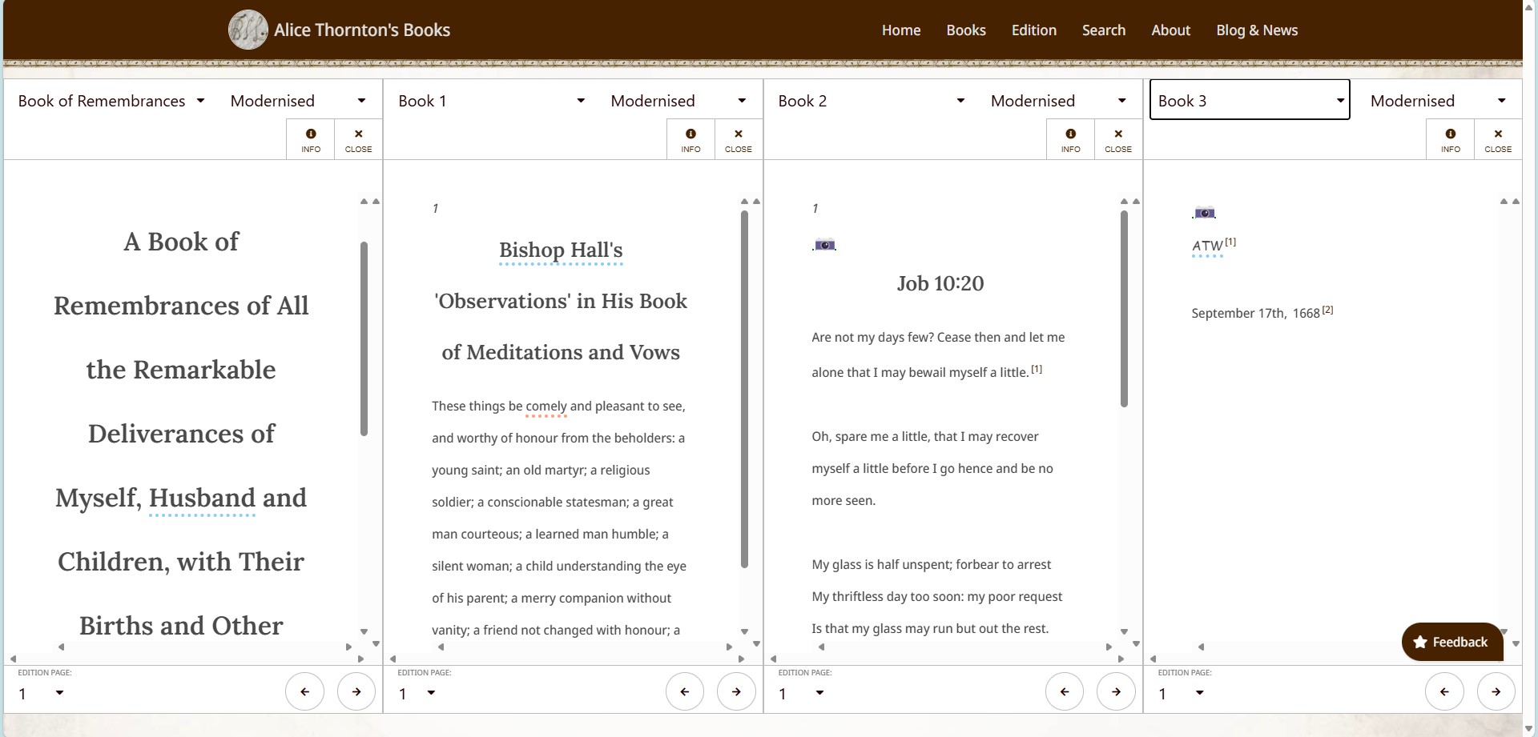Click the ATW annotated initials
The width and height of the screenshot is (1538, 737).
click(x=1207, y=246)
